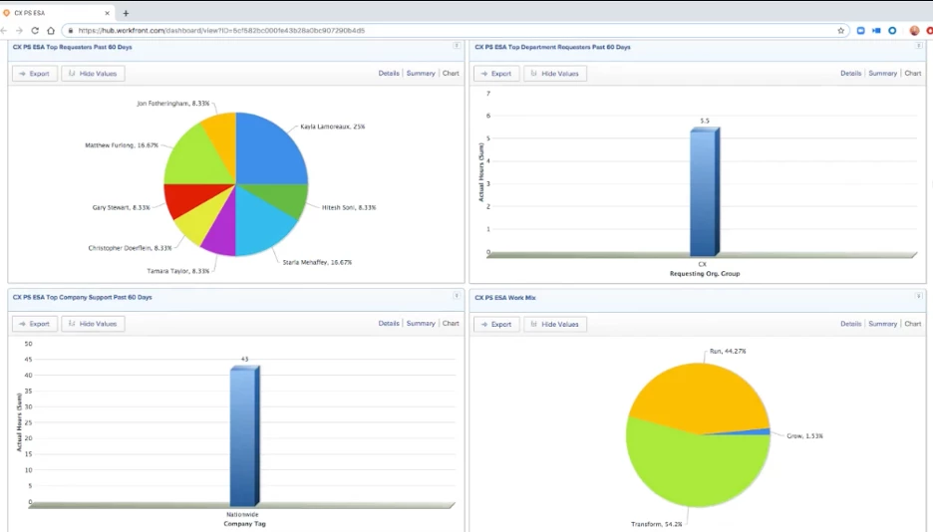The height and width of the screenshot is (532, 933).
Task: Collapse the Top Requesters panel corner icon
Action: pyautogui.click(x=457, y=46)
